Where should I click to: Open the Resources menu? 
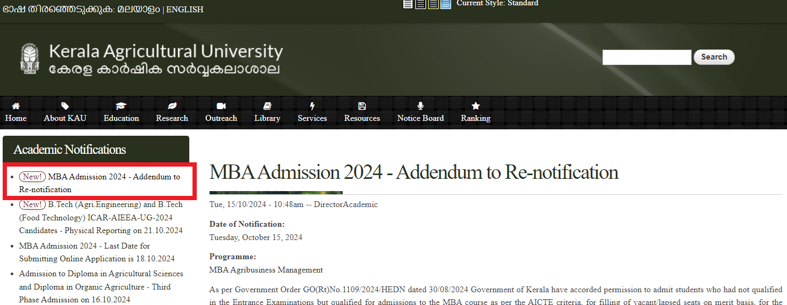tap(362, 118)
